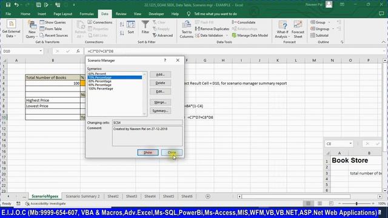Open Advanced filter
This screenshot has height=218, width=388.
[162, 35]
